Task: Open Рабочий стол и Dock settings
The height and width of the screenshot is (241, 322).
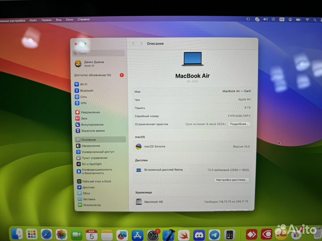Action: pos(94,181)
